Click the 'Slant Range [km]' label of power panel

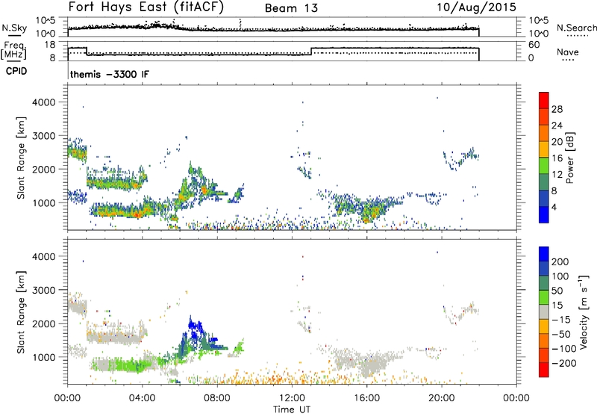21,158
